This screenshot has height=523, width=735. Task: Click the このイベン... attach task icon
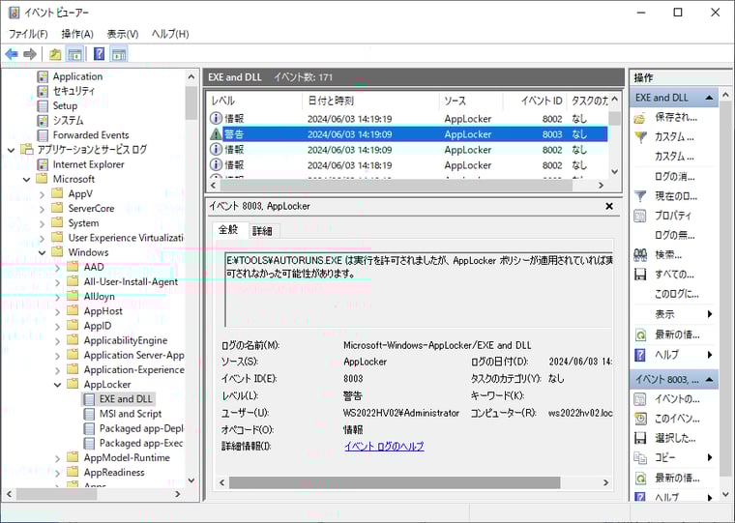(640, 419)
